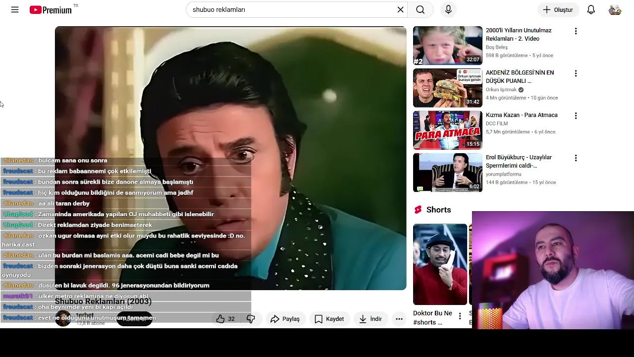Open title AKDENİZ BÖLGESİ'NİN EN DÜŞÜK PUANLI
The width and height of the screenshot is (634, 357).
[520, 77]
